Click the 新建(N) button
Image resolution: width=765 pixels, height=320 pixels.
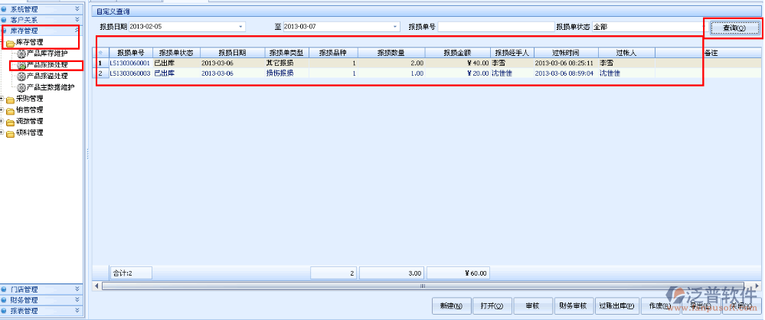tap(450, 305)
